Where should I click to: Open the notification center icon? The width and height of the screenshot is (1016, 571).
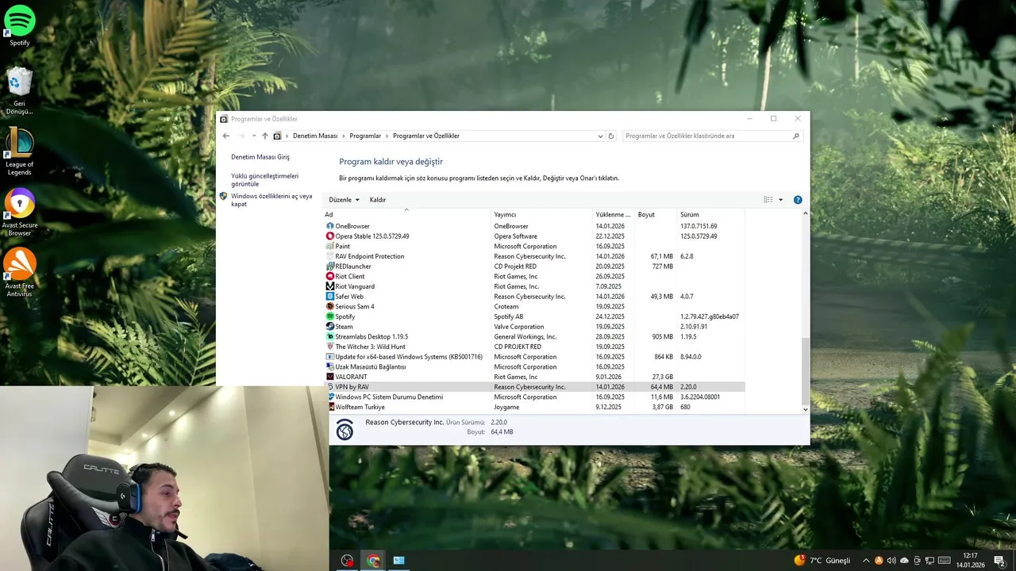click(999, 561)
